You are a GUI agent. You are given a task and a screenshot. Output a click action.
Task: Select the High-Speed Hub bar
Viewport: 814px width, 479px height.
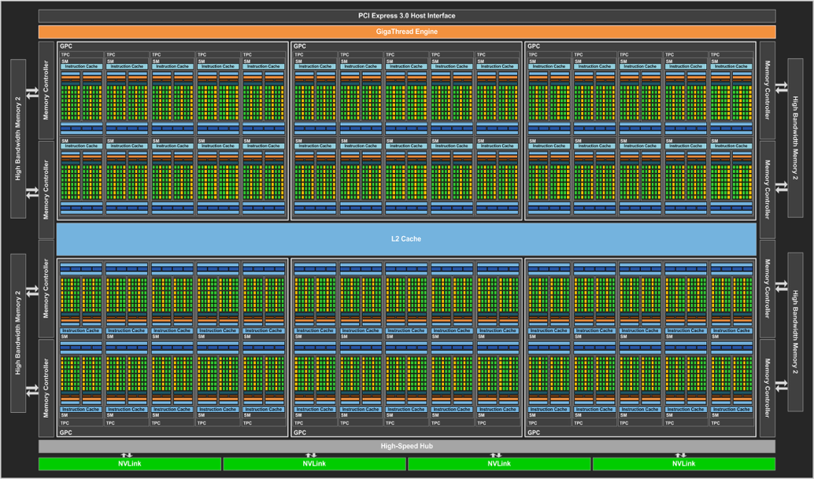[x=407, y=445]
